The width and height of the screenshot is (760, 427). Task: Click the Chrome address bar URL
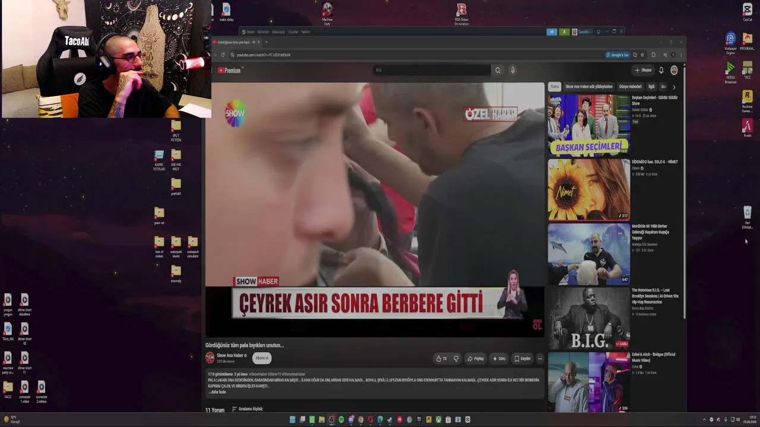point(264,55)
